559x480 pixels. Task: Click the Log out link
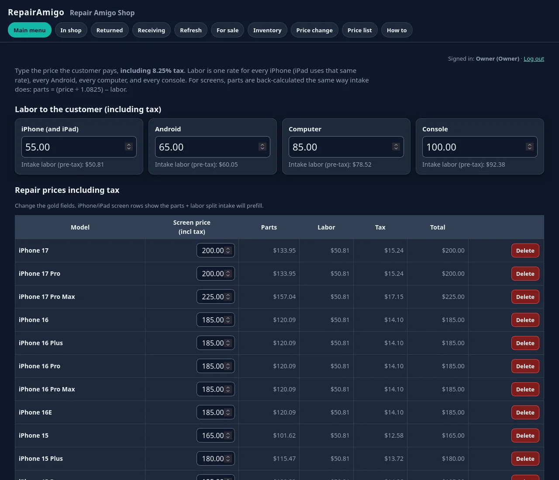(x=534, y=58)
